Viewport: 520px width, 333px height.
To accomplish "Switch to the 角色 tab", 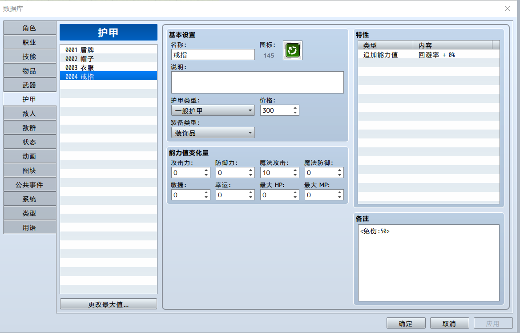I will point(29,28).
